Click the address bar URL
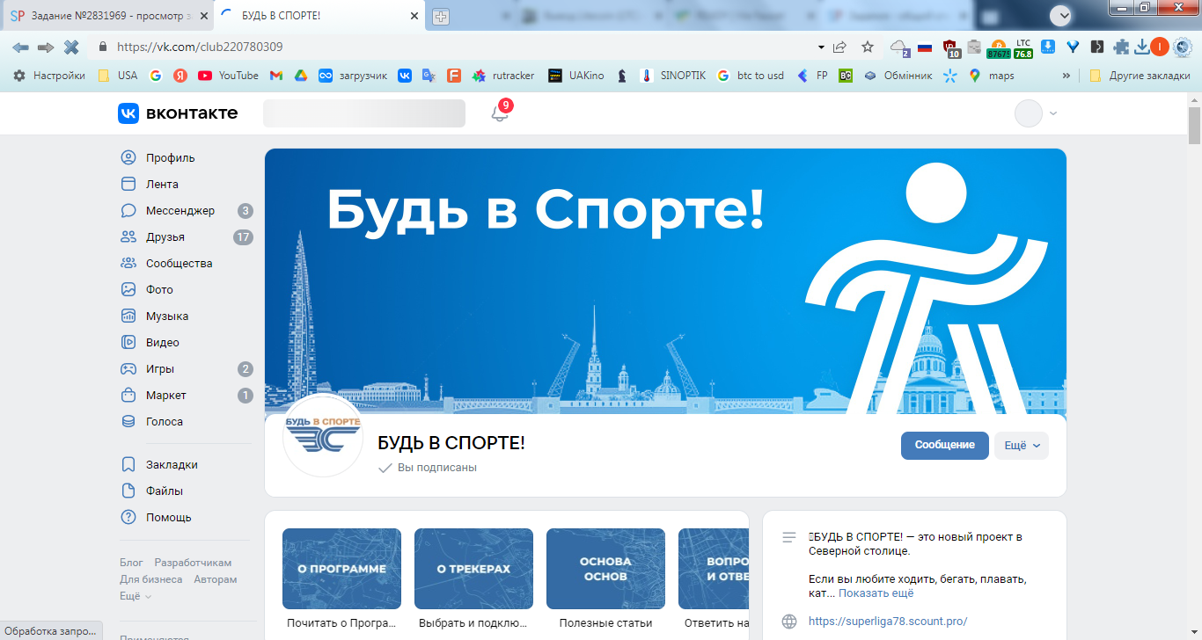Image resolution: width=1202 pixels, height=640 pixels. coord(200,47)
